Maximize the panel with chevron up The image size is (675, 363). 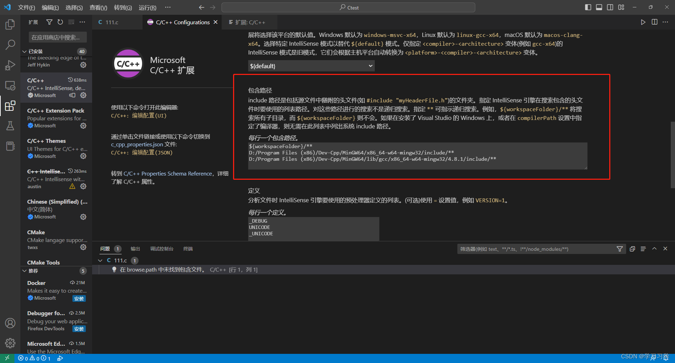[x=654, y=249]
